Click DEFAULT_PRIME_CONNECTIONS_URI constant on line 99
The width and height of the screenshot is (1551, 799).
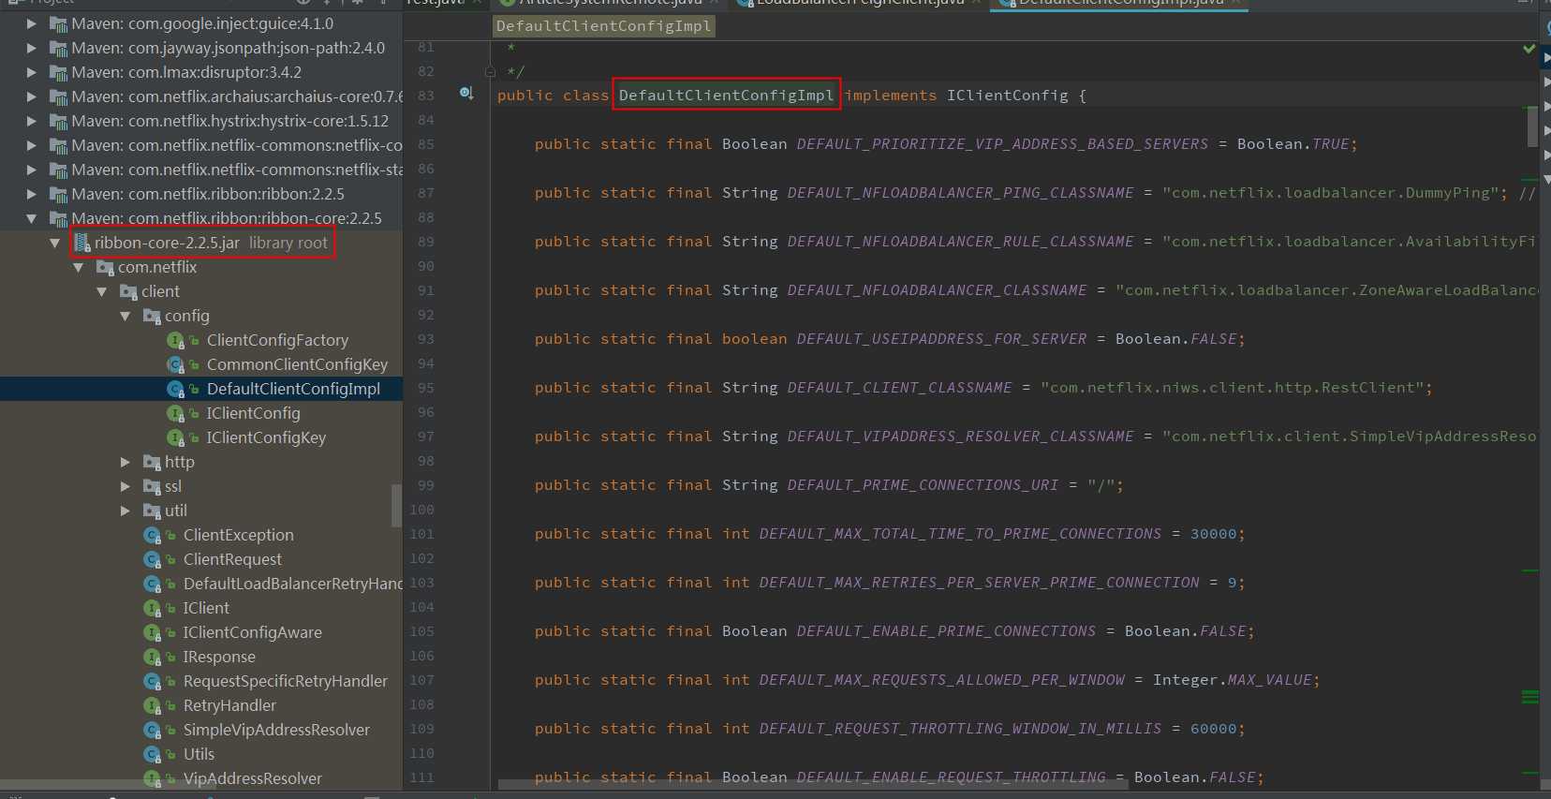[x=923, y=485]
